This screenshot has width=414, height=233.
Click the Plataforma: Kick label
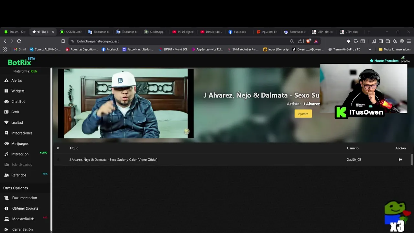tap(25, 71)
